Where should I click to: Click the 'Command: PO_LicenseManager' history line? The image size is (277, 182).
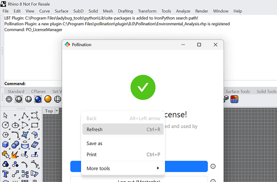pyautogui.click(x=33, y=30)
